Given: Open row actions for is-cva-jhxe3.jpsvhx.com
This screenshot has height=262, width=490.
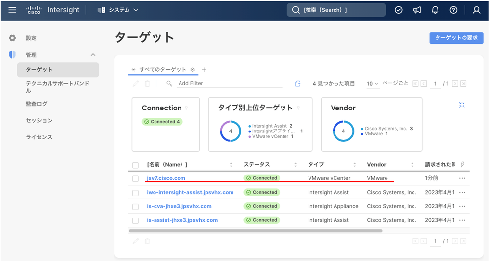Looking at the screenshot, I should (x=462, y=206).
